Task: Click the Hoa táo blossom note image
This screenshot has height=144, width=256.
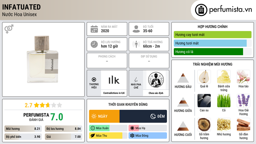Action: tap(243, 77)
